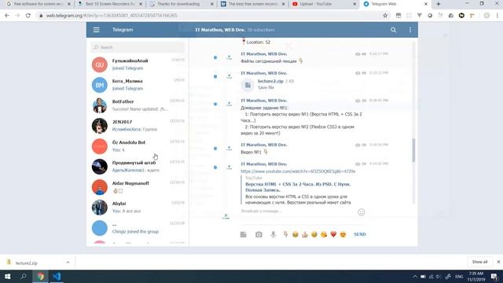Image resolution: width=503 pixels, height=283 pixels.
Task: Click the IT Marathon, WEB Dev. channel title
Action: (x=220, y=30)
